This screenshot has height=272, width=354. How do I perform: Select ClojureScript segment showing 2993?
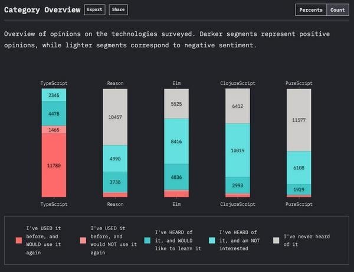pyautogui.click(x=238, y=185)
